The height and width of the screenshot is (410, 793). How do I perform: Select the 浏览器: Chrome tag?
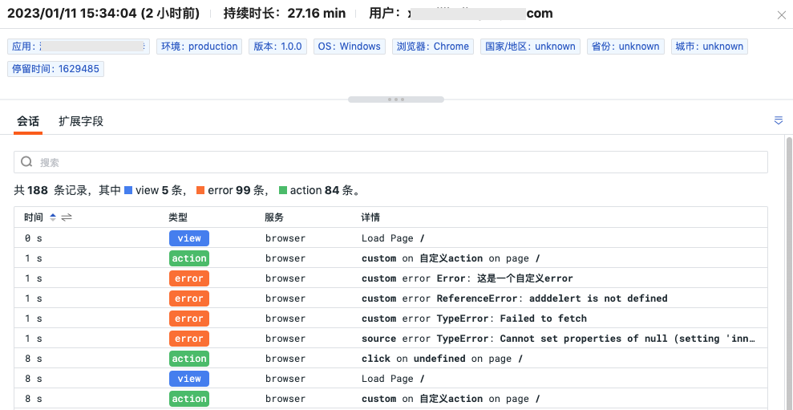tap(433, 47)
